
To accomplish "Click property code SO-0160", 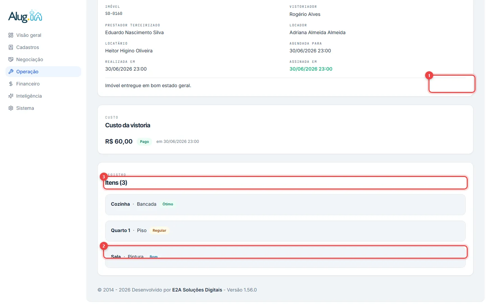I will coord(114,14).
